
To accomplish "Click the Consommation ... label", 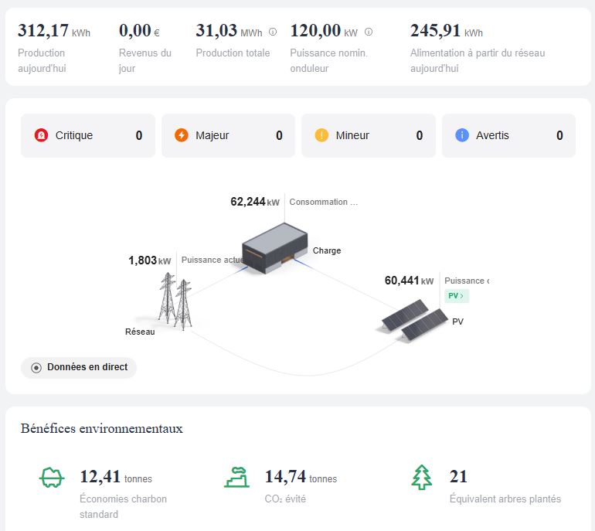I will 323,202.
